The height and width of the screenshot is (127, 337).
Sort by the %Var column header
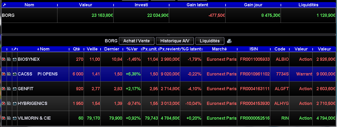[132, 49]
